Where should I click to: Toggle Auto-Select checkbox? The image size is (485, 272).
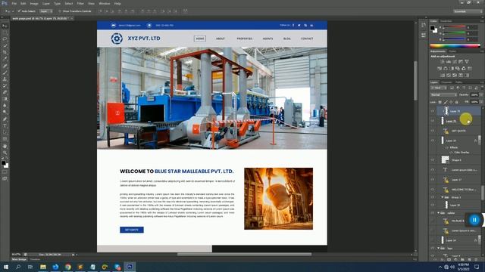pyautogui.click(x=19, y=11)
